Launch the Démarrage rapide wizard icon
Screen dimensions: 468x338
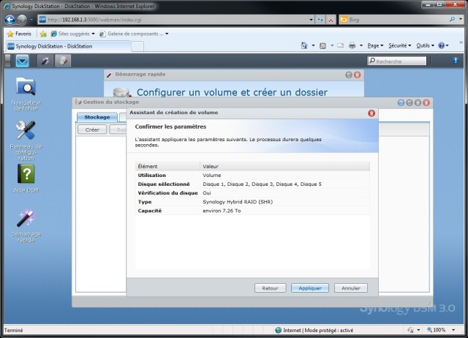click(x=26, y=226)
